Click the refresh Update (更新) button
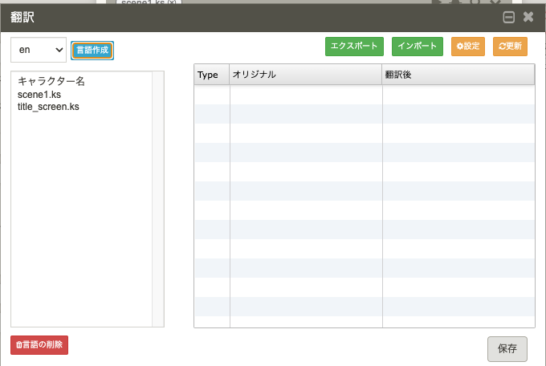Image resolution: width=546 pixels, height=366 pixels. [510, 47]
